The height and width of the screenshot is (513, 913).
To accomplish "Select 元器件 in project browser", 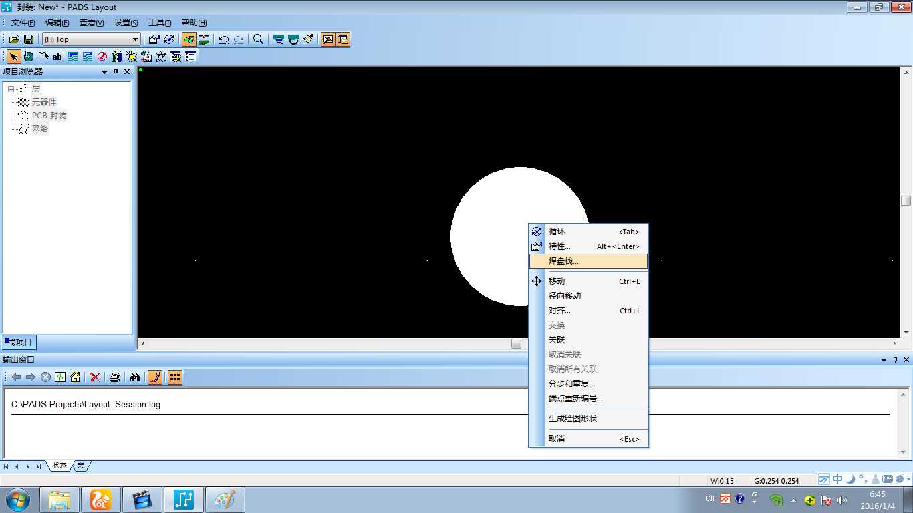I will pos(44,102).
